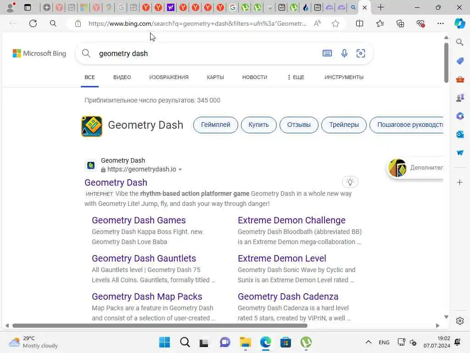This screenshot has height=353, width=470.
Task: Open the ИНСТРУМЕНТЫ menu
Action: pyautogui.click(x=344, y=77)
